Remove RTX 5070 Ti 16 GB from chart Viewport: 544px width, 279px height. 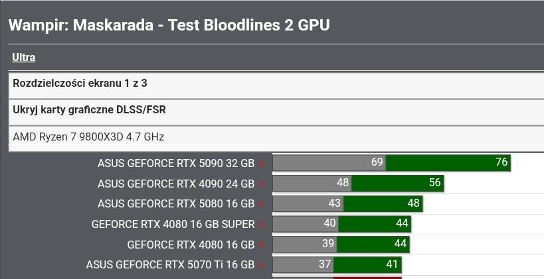[262, 266]
